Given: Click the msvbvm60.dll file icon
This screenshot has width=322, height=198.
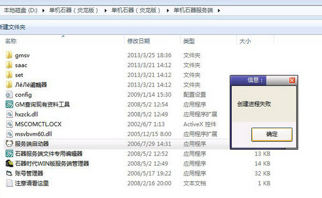Looking at the screenshot, I should point(10,134).
